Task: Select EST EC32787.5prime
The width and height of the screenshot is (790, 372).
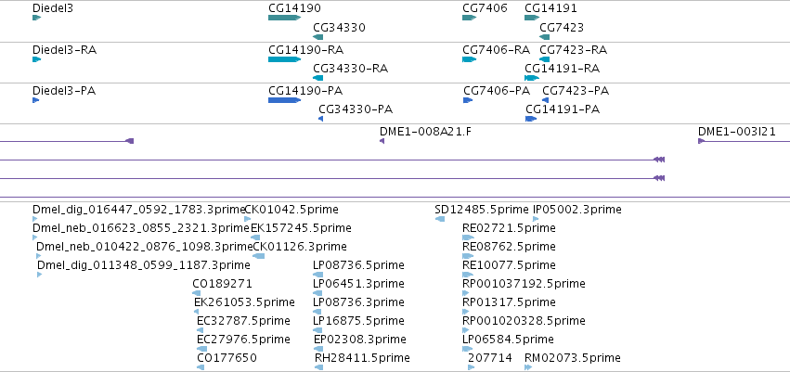Action: click(244, 321)
